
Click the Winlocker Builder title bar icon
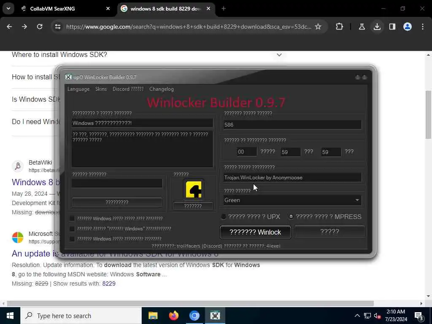click(x=68, y=77)
